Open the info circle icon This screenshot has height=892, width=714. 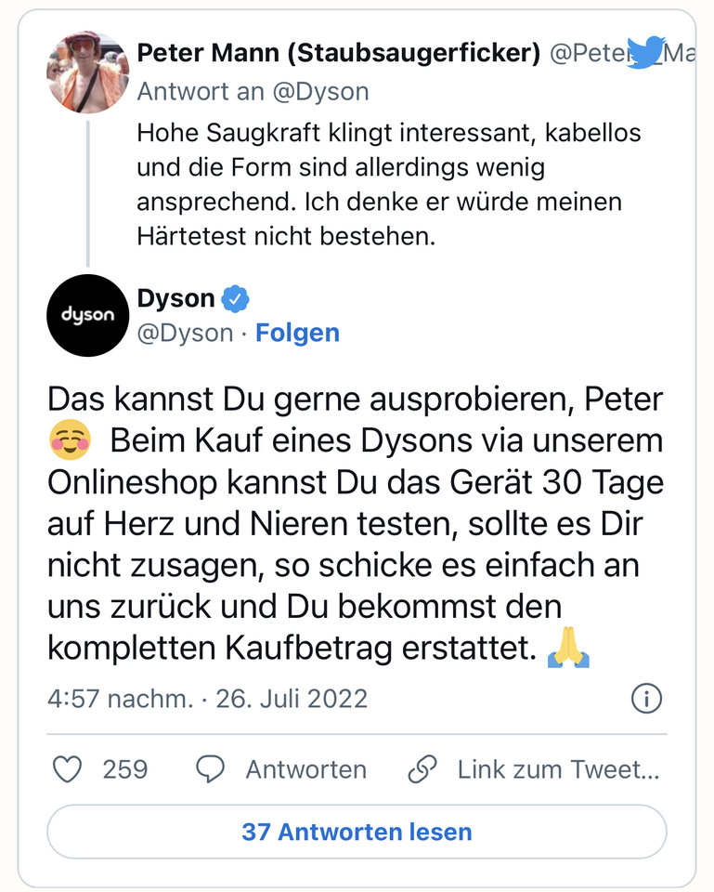coord(646,698)
